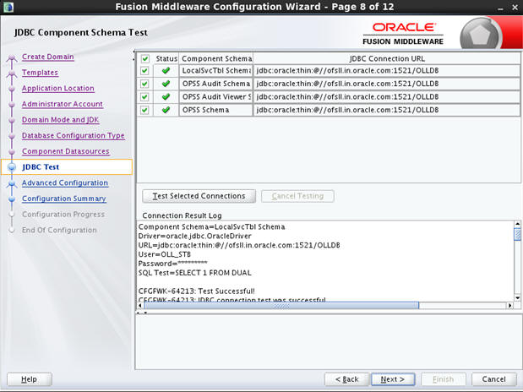This screenshot has height=392, width=523.
Task: Click the Back button
Action: (346, 379)
